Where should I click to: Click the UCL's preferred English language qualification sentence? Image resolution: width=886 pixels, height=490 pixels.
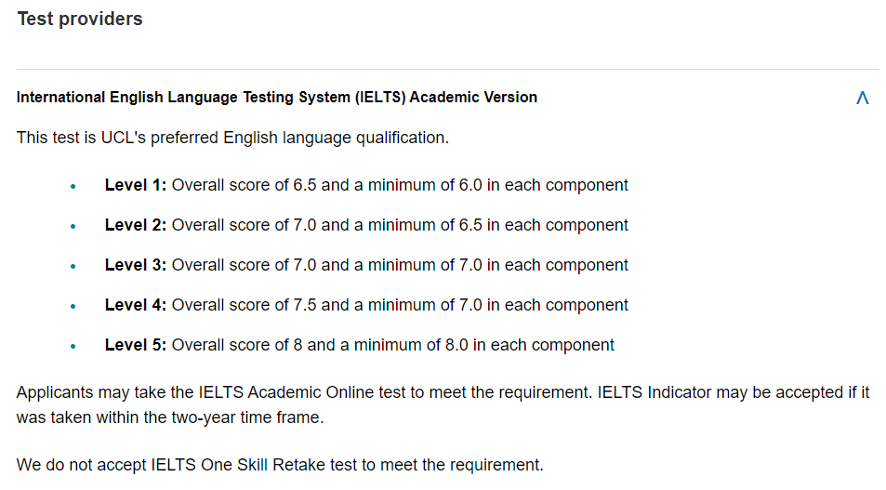point(232,138)
